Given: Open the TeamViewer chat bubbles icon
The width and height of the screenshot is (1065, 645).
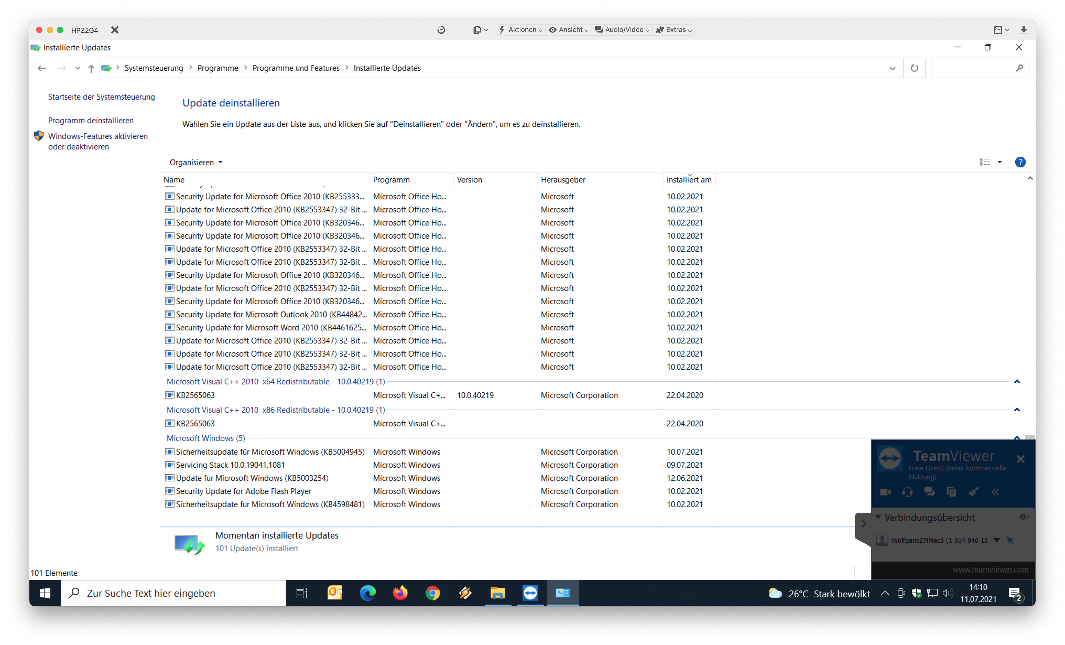Looking at the screenshot, I should [x=929, y=492].
